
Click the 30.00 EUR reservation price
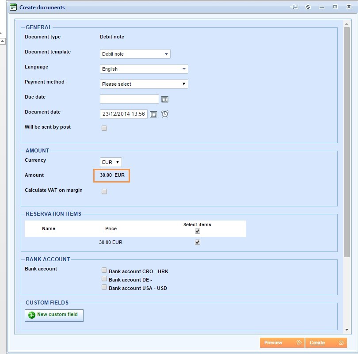[x=111, y=242]
